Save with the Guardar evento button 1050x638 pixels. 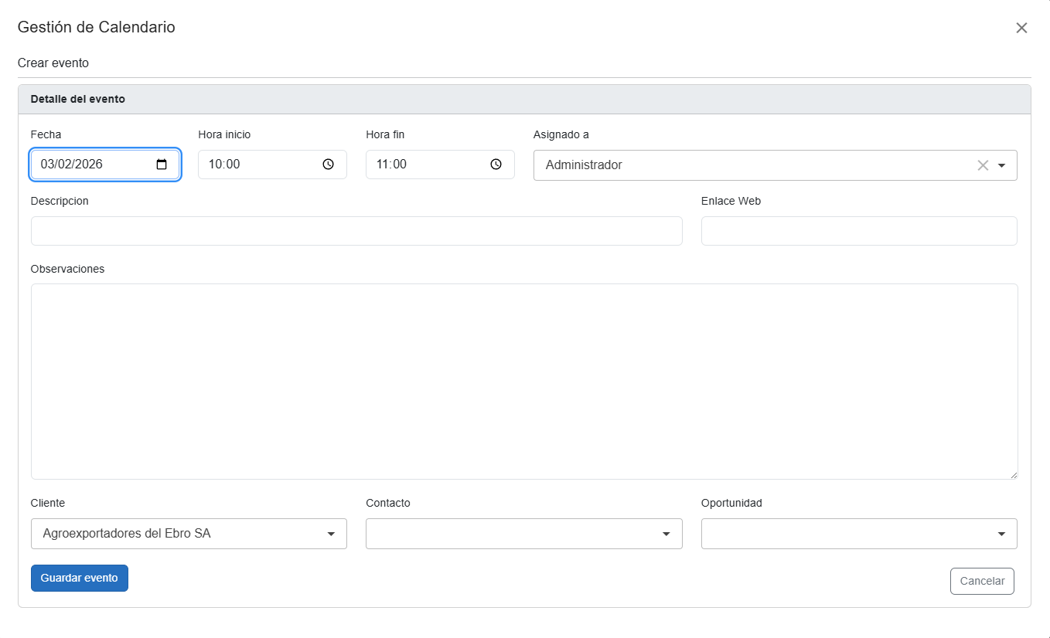[80, 578]
